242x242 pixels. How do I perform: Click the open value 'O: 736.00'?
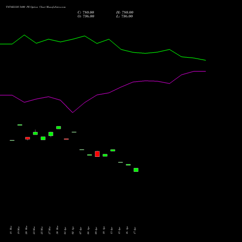click(86, 16)
